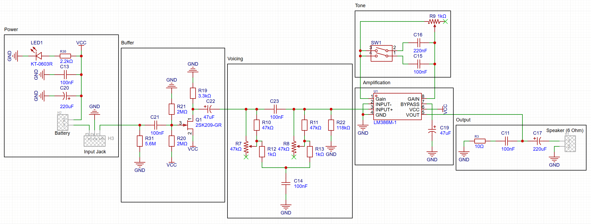Select capacitor C15 in Tone block
Screen dimensions: 591x224
click(x=419, y=64)
